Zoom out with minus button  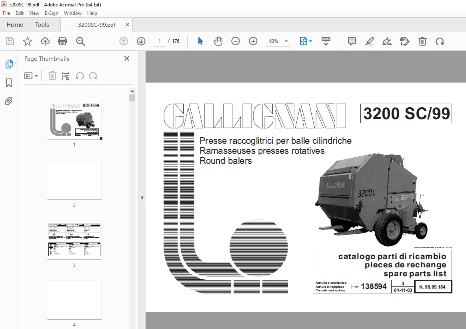pos(235,41)
